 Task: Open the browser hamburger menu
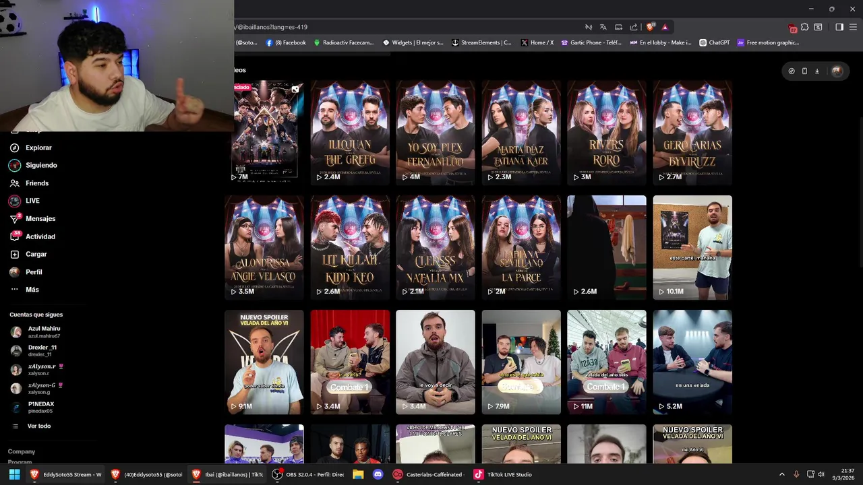click(x=852, y=27)
